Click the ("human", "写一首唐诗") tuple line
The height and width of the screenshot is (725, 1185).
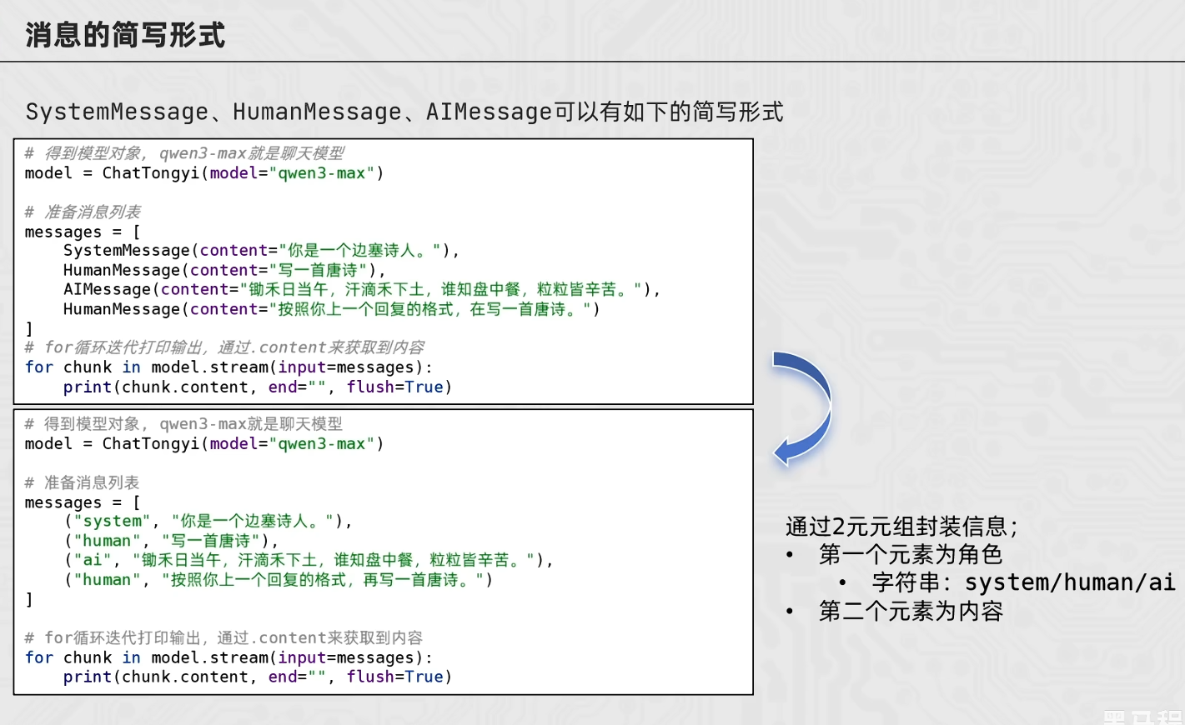tap(171, 541)
